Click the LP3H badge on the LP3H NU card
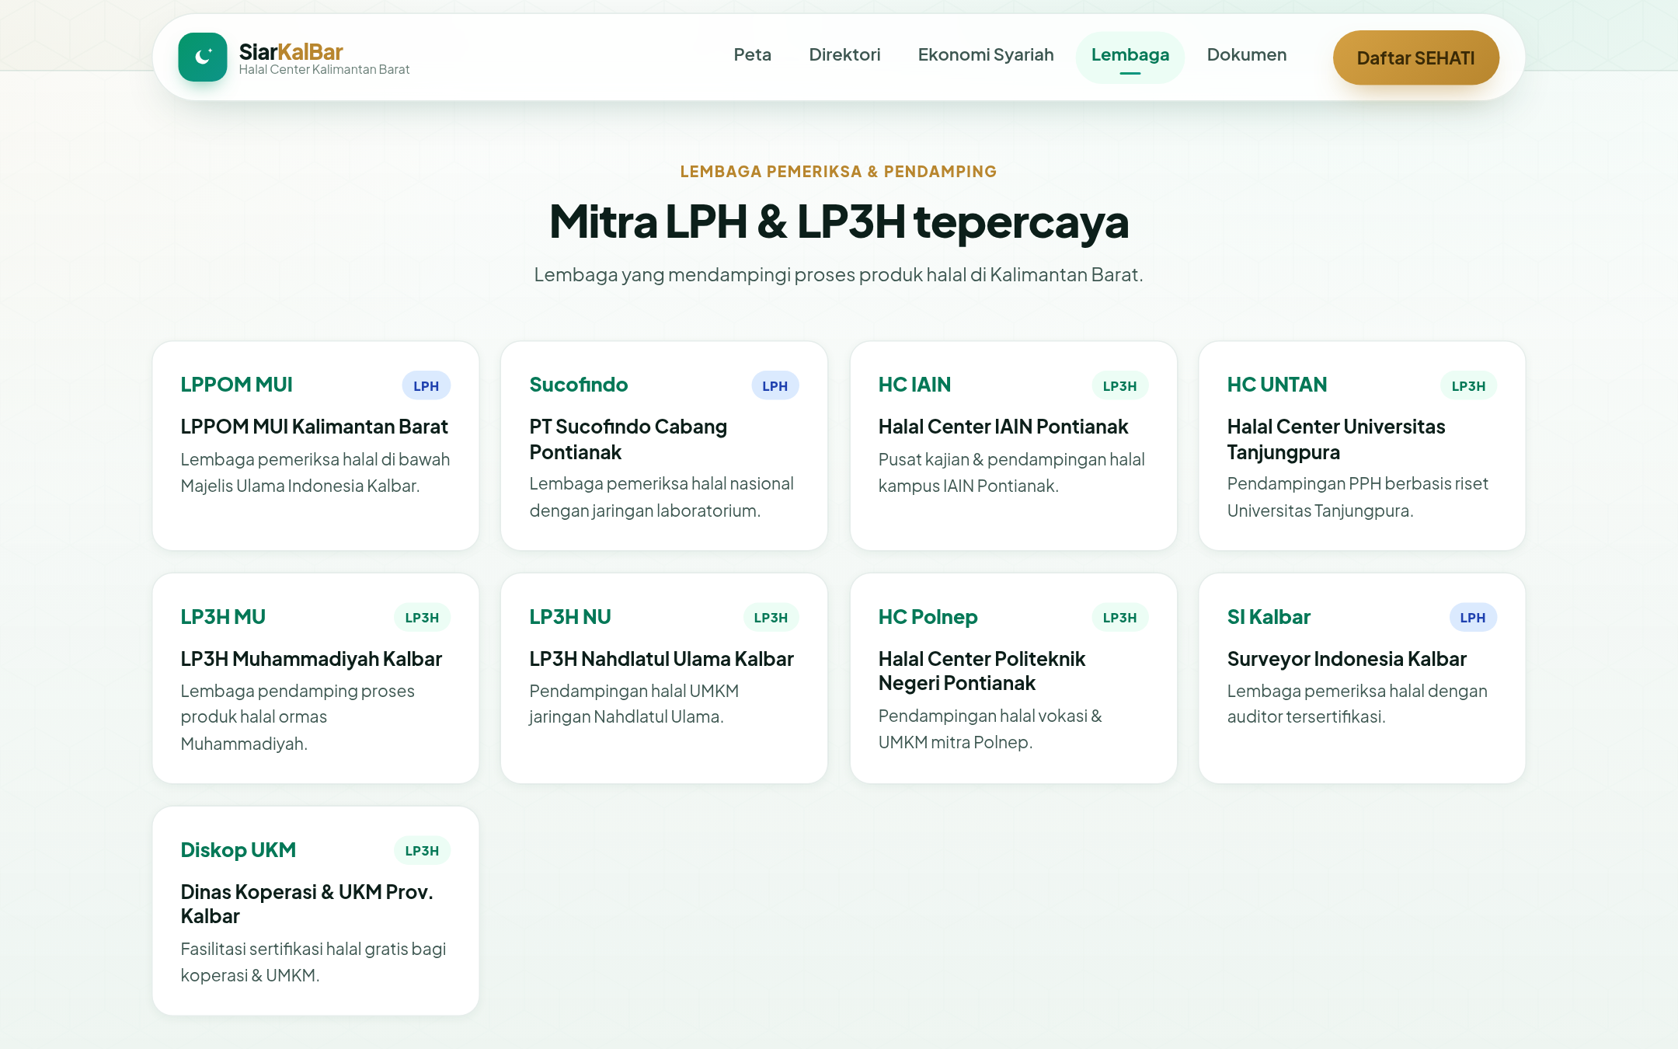This screenshot has width=1678, height=1049. 771,618
